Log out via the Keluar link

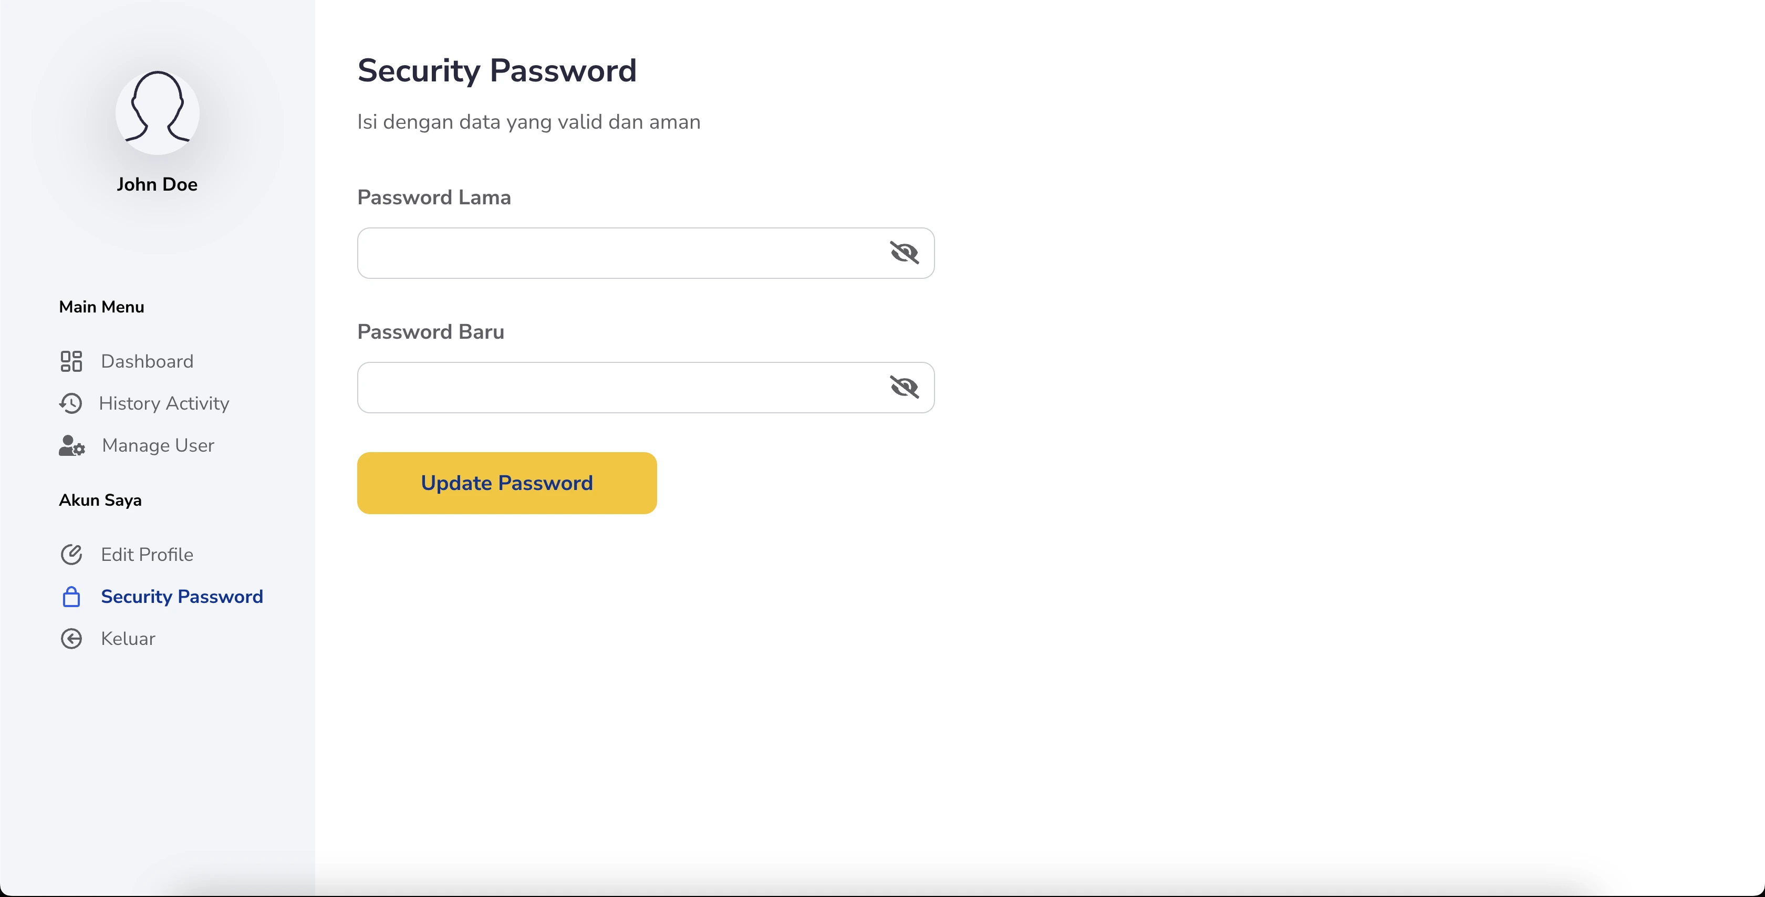point(128,639)
